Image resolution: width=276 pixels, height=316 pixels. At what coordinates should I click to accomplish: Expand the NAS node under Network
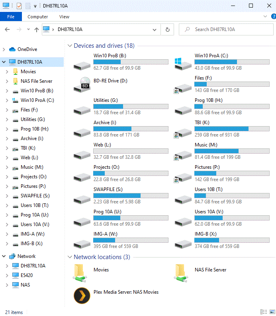[x=7, y=285]
